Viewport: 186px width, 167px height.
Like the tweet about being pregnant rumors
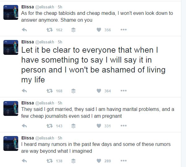click(99, 126)
